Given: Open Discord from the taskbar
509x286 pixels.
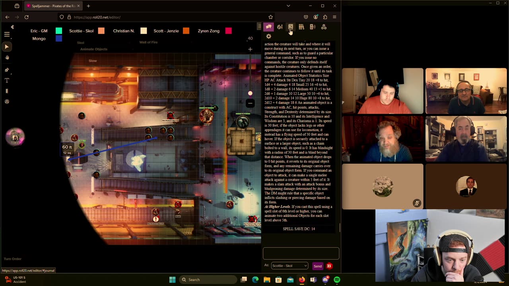Looking at the screenshot, I should pyautogui.click(x=325, y=280).
